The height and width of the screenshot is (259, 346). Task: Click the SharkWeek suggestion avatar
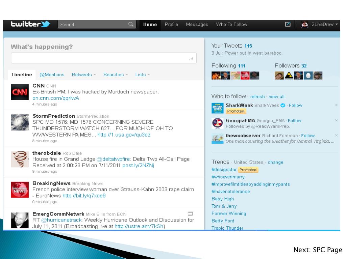pos(217,108)
